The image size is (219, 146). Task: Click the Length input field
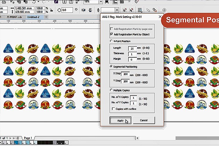132,48
